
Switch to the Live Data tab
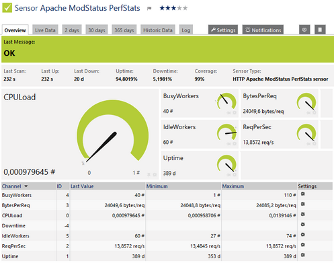point(45,30)
